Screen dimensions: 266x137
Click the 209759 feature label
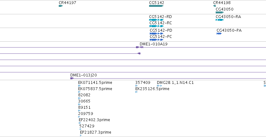coord(86,114)
